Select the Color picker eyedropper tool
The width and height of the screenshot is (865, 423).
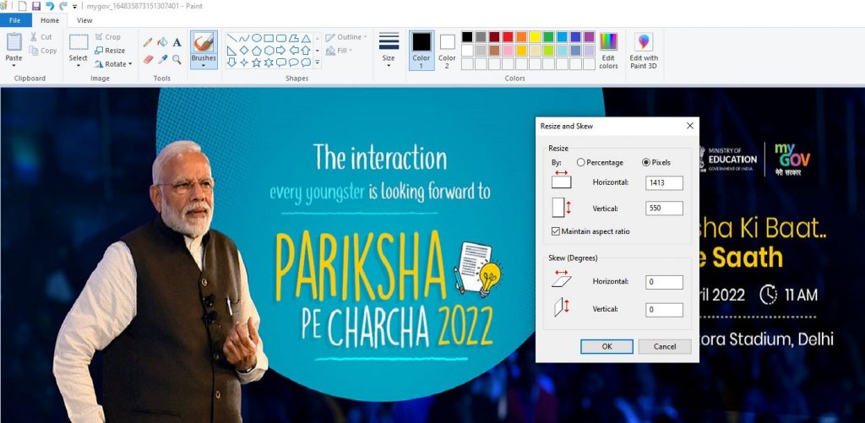pos(162,59)
